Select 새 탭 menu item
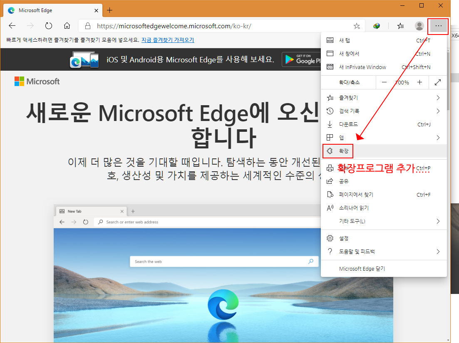The height and width of the screenshot is (343, 459). click(x=384, y=40)
